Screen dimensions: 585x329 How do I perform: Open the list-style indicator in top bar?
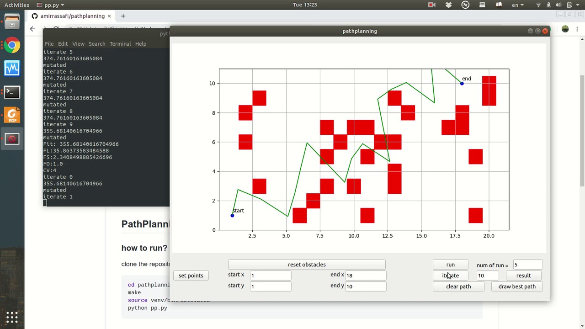pos(482,5)
